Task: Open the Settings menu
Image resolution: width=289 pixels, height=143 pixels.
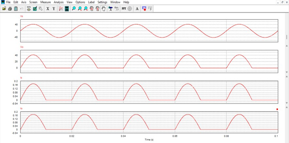Action: [103, 2]
